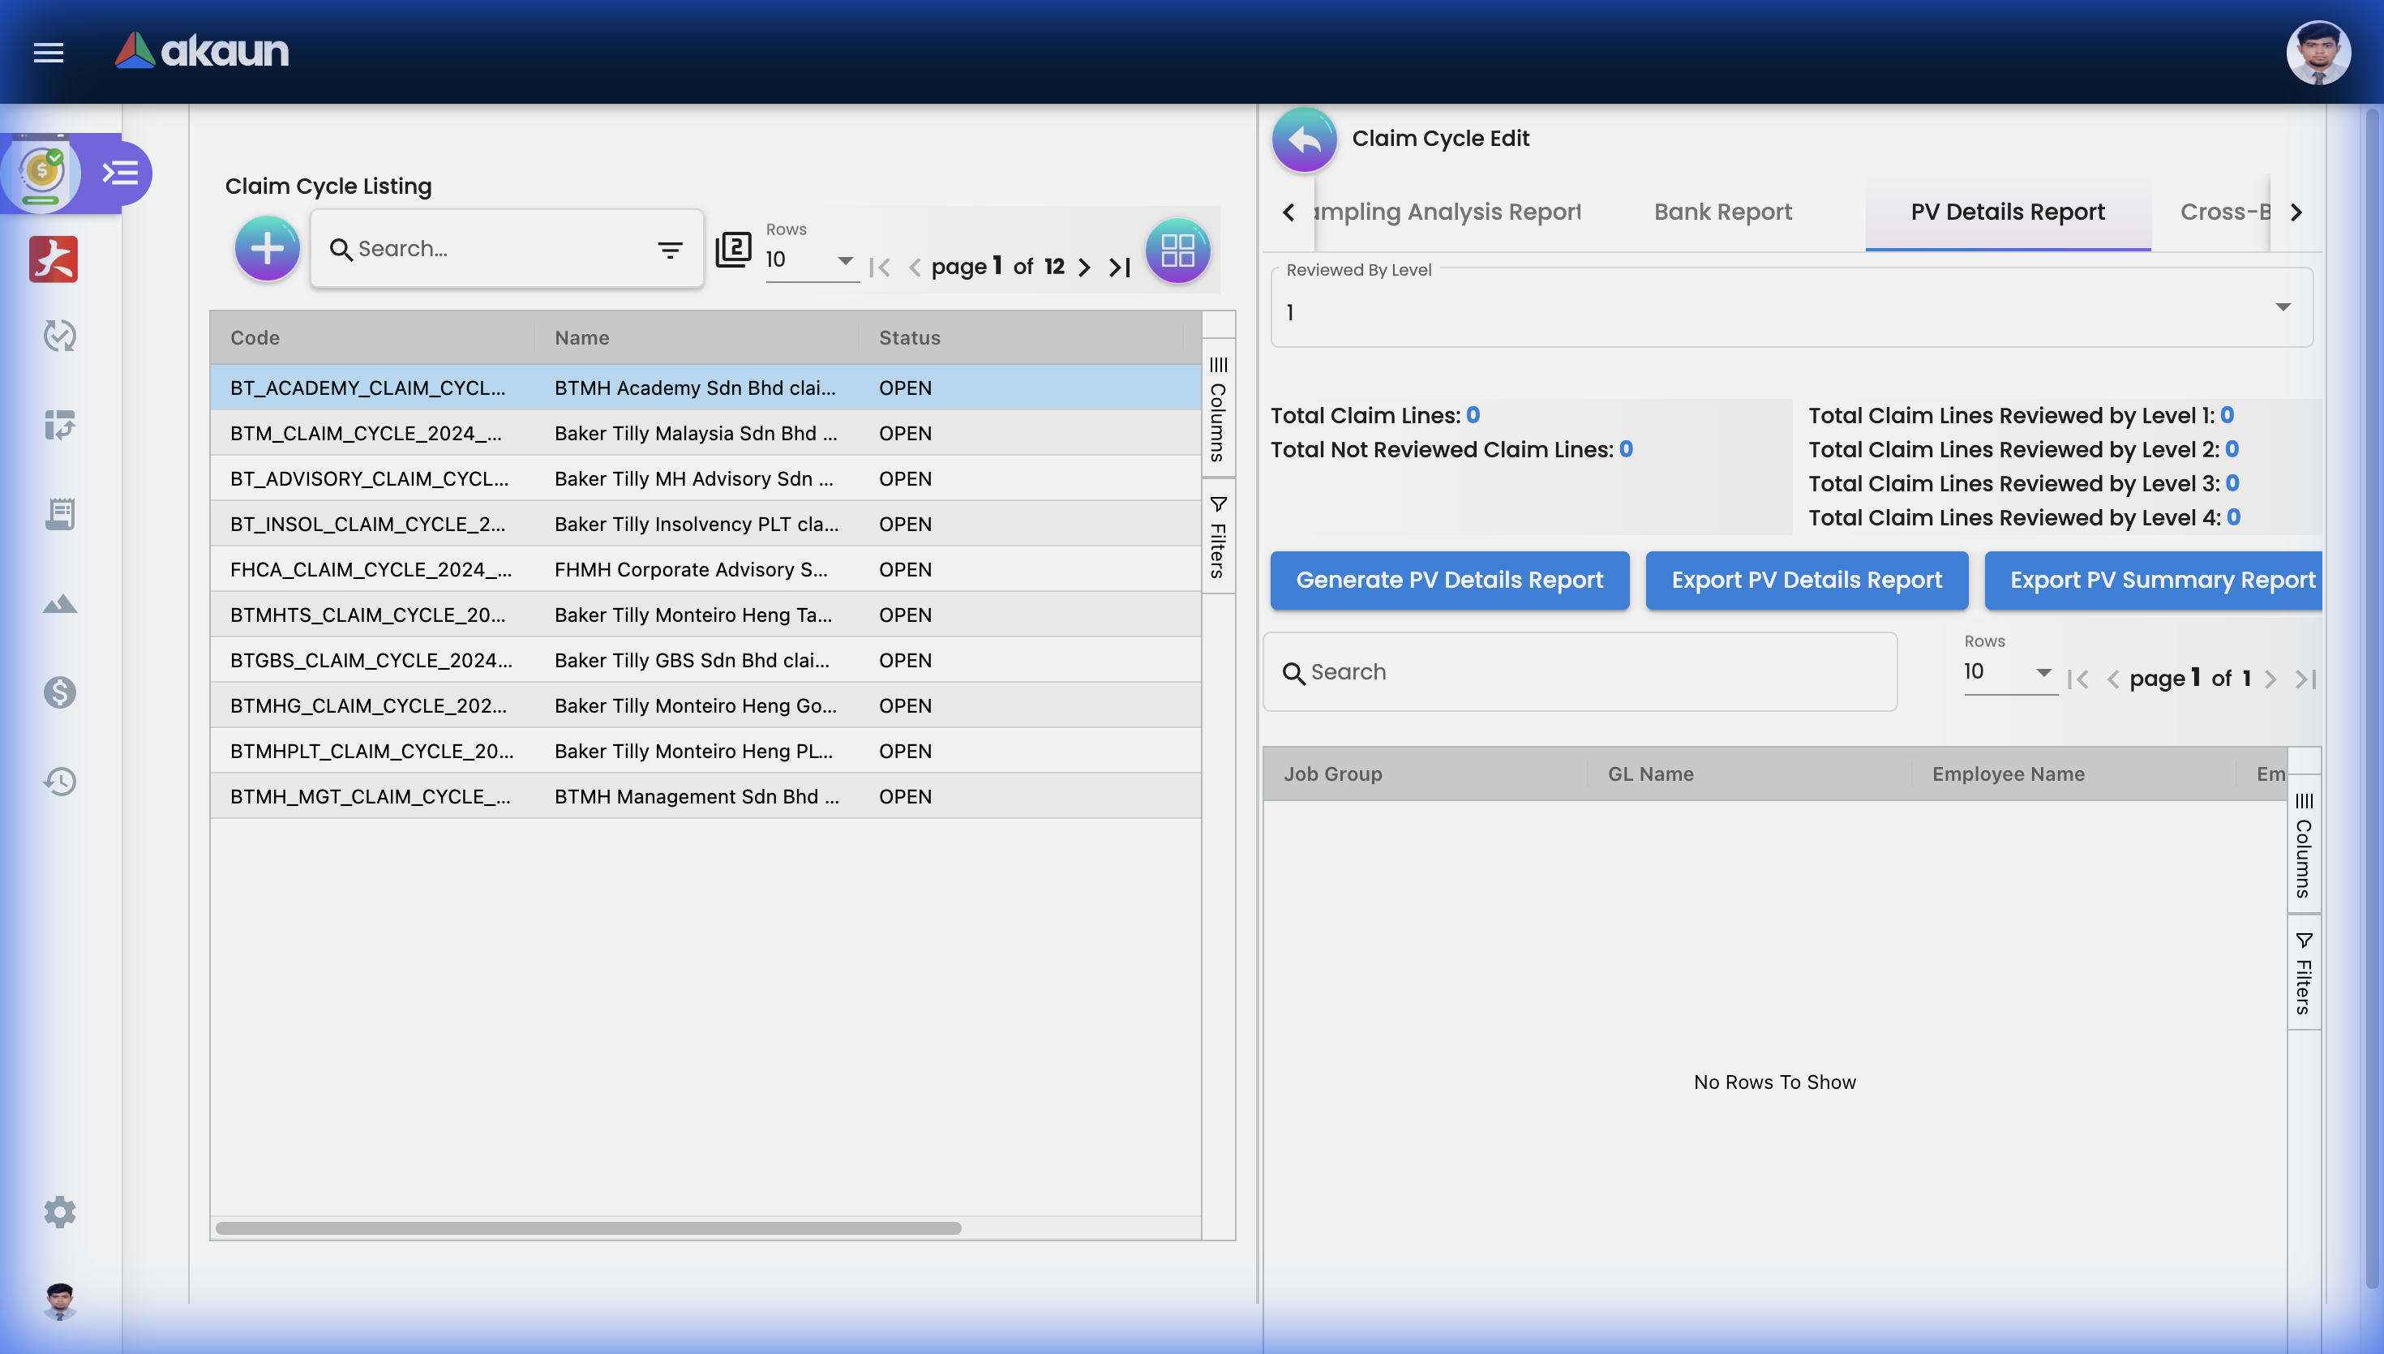Screen dimensions: 2384x1354
Task: Click the listing horizontal scrollbar
Action: click(x=588, y=1228)
